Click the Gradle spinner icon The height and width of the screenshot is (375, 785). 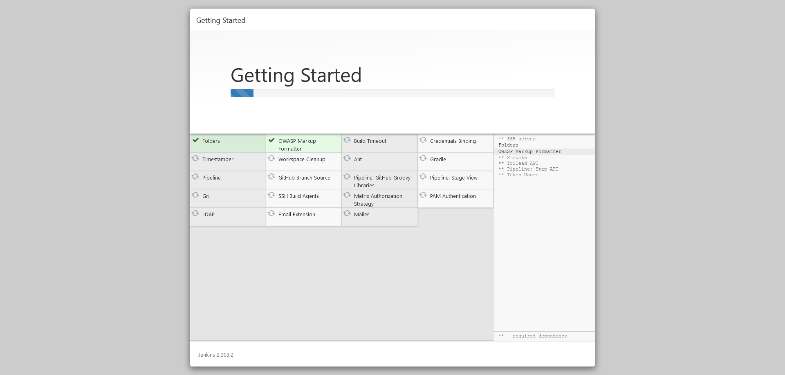(x=423, y=159)
